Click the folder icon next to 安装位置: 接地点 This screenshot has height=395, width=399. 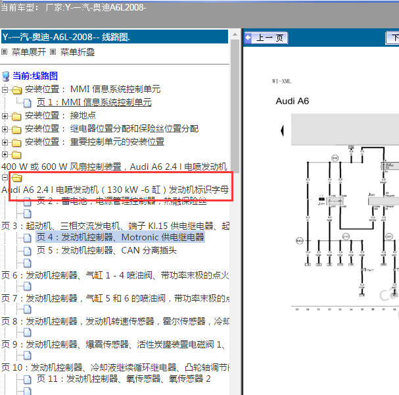click(x=16, y=117)
